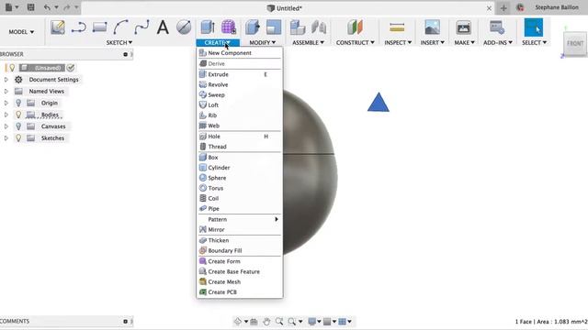This screenshot has height=330, width=588.
Task: Click the Stop Sketch sphere icon
Action: [184, 27]
